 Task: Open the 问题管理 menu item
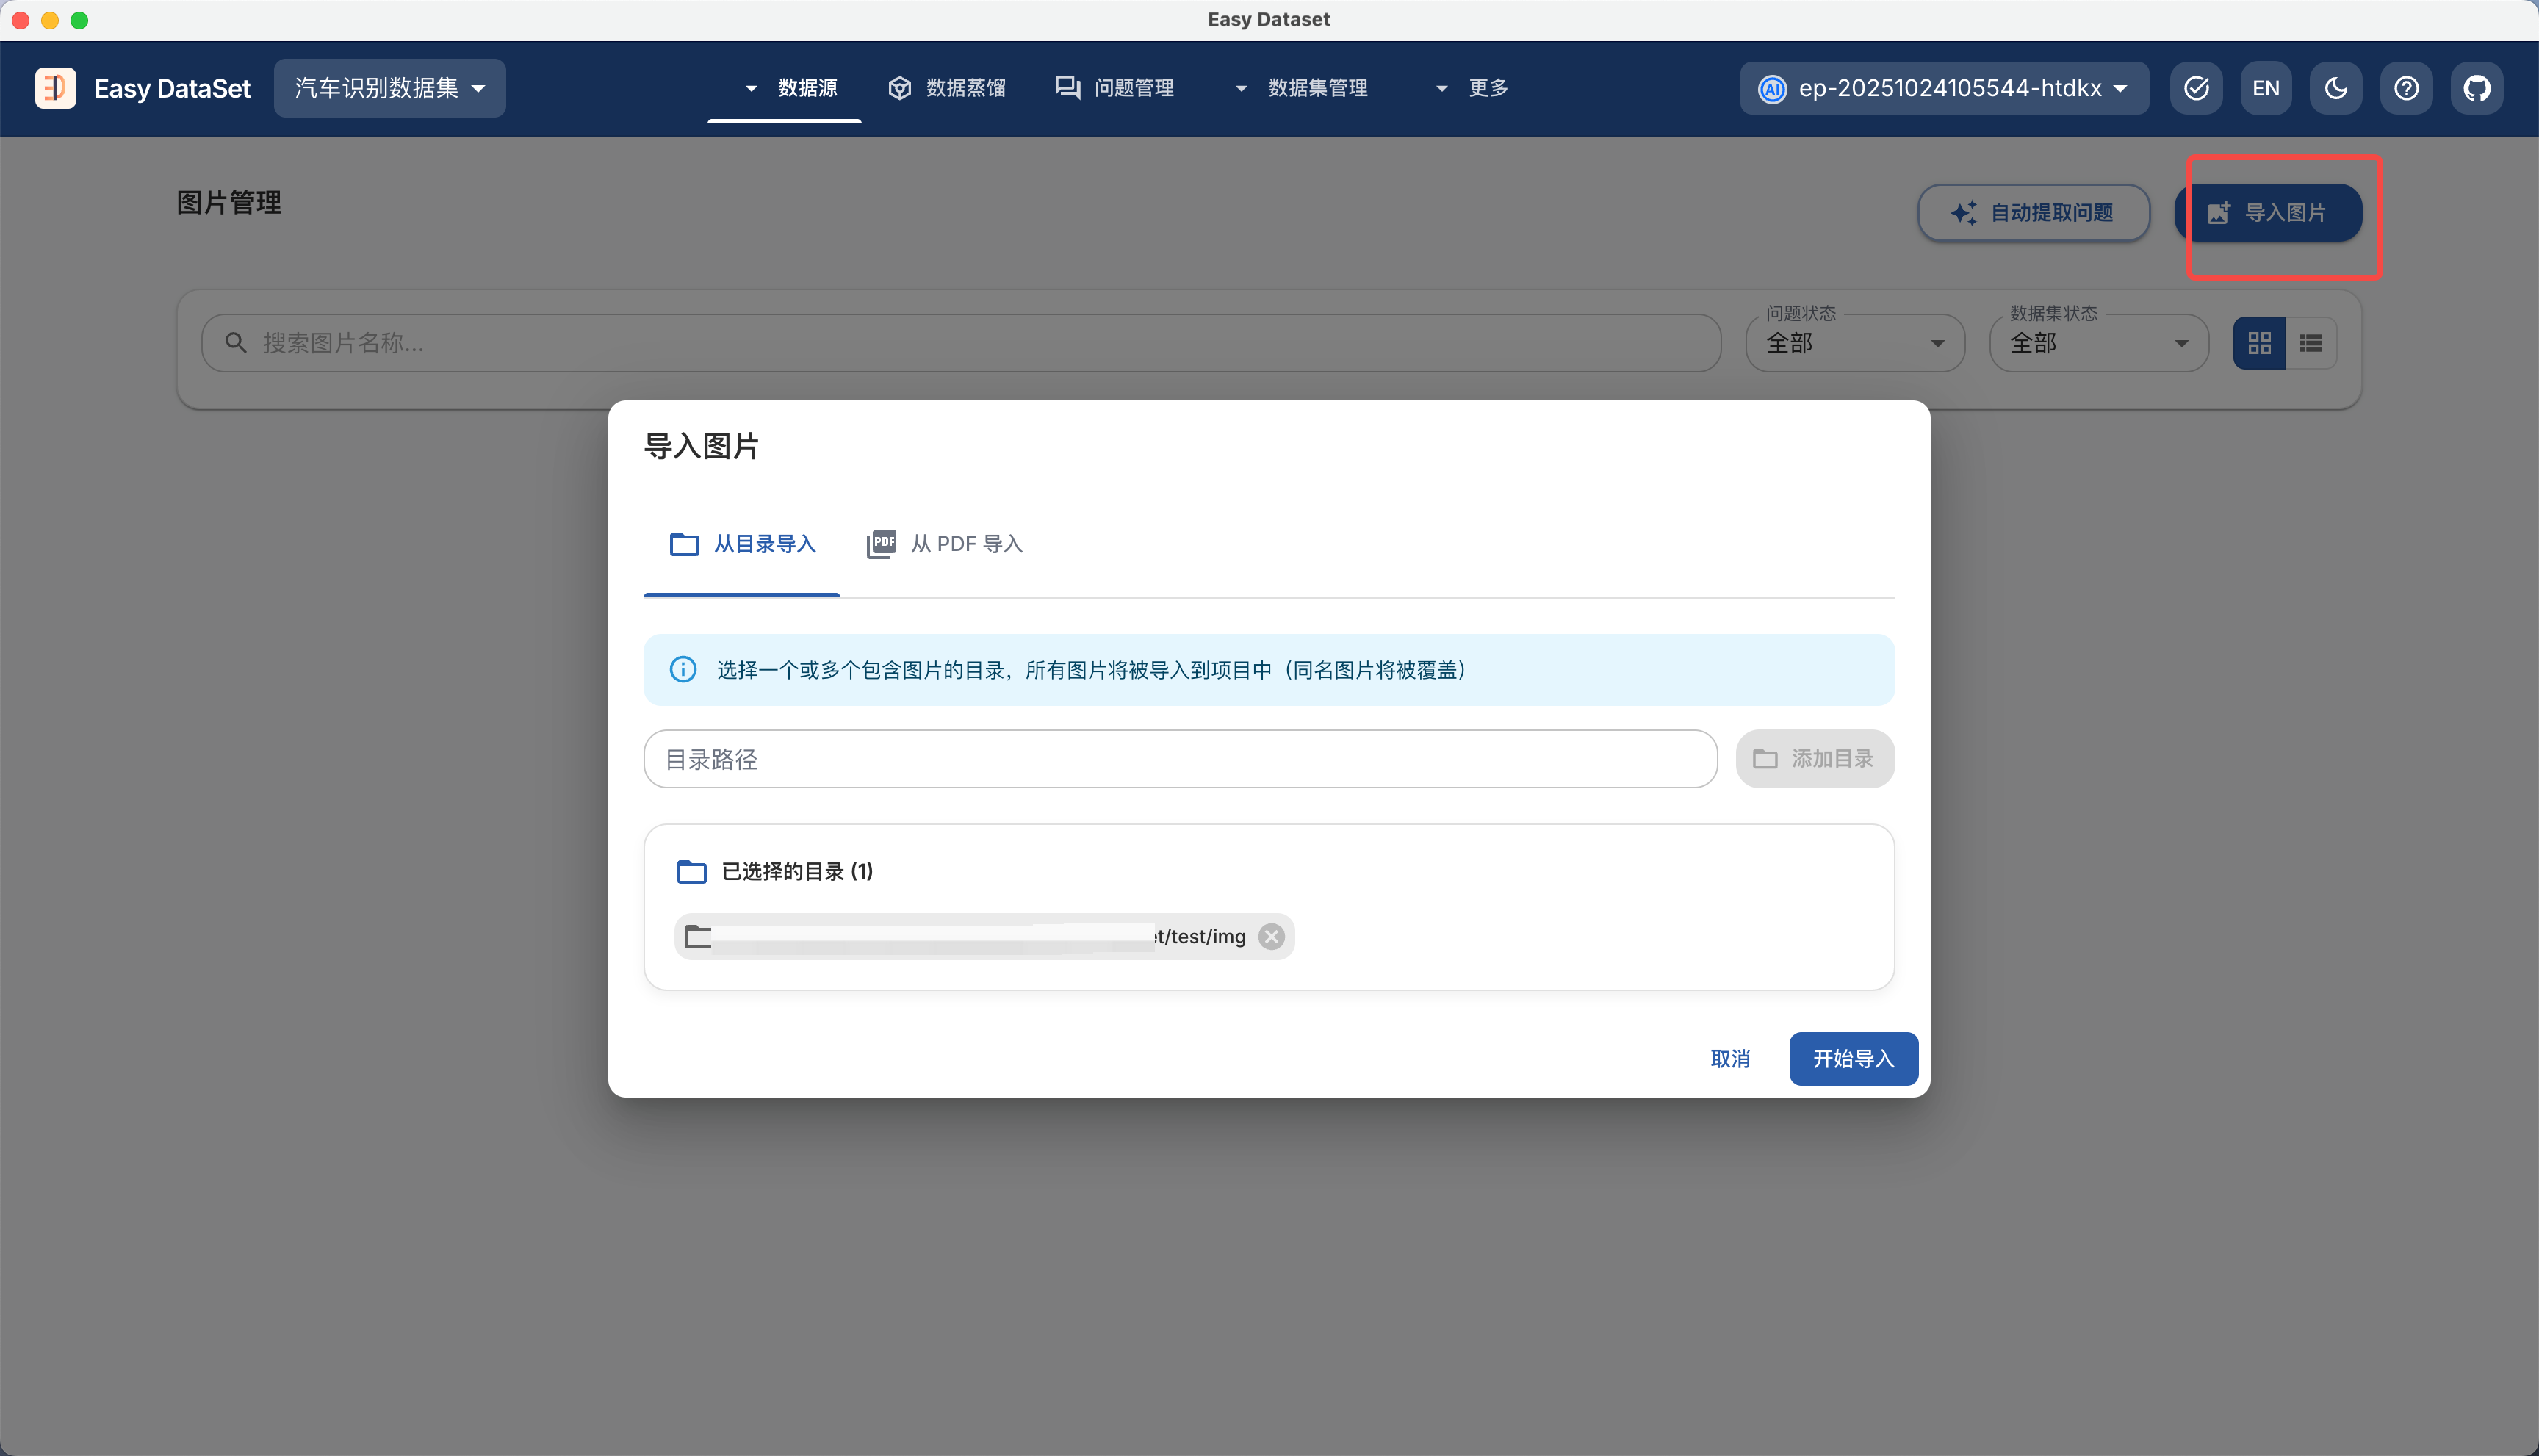(x=1115, y=88)
